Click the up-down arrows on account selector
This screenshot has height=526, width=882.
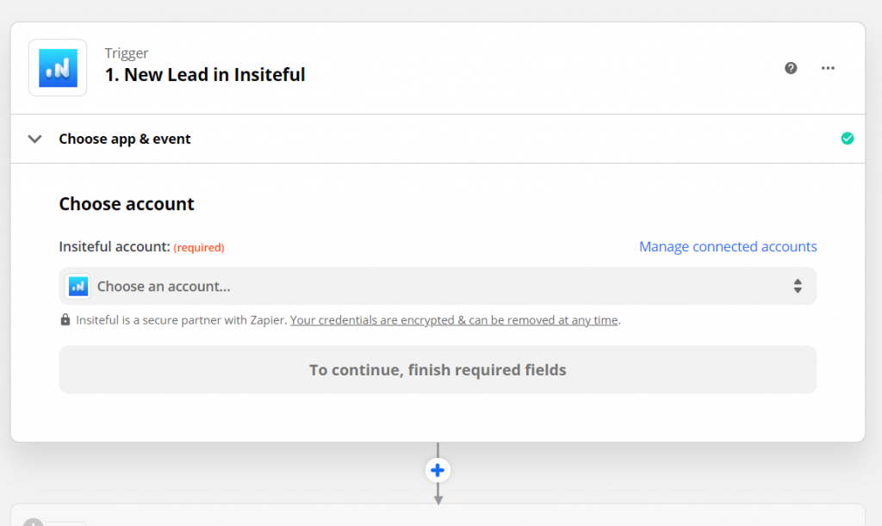click(x=798, y=286)
